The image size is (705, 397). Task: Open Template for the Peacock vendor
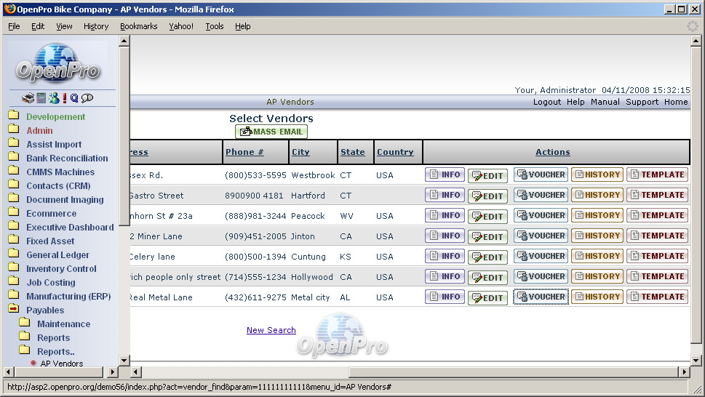click(x=657, y=215)
